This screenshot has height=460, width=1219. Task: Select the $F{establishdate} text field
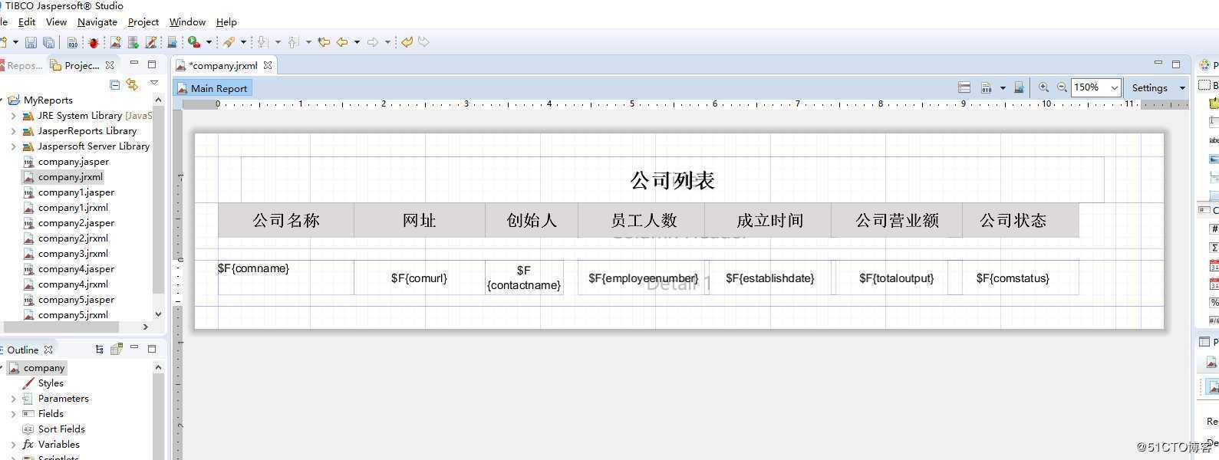[770, 278]
